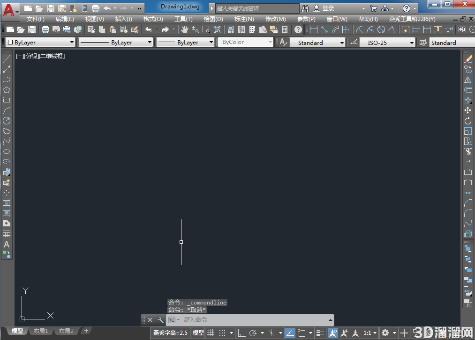Select the Rectangle draw tool
This screenshot has width=475, height=340.
click(7, 100)
